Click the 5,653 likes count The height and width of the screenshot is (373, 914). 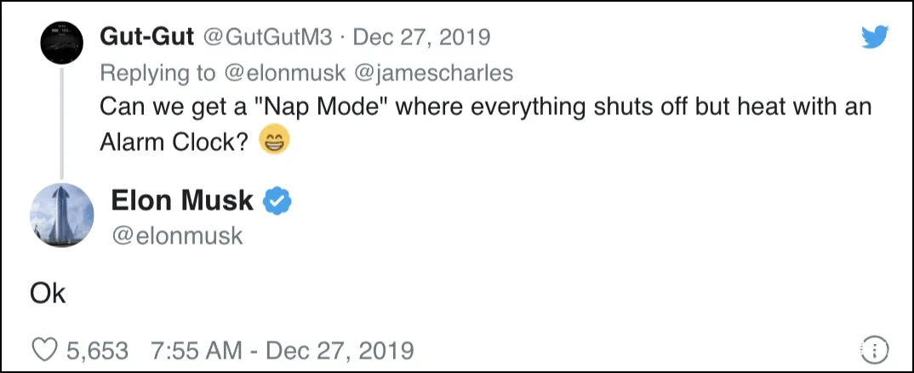(x=95, y=349)
